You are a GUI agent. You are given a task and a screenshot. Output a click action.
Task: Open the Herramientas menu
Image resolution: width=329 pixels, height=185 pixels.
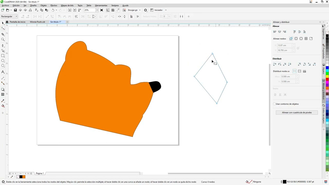(101, 5)
